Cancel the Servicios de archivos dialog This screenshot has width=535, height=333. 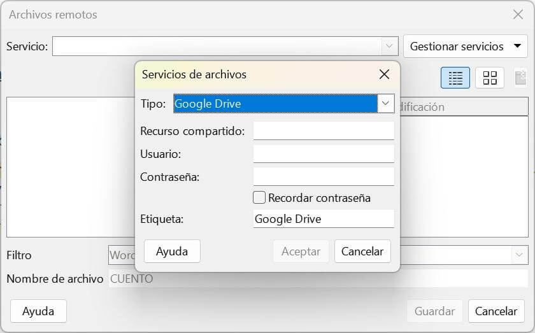coord(362,251)
